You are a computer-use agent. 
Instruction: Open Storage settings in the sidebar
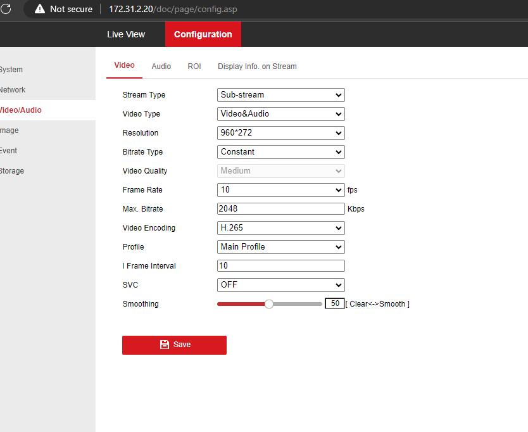[11, 170]
